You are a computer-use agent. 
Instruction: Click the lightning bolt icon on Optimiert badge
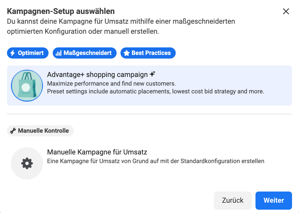pos(13,53)
